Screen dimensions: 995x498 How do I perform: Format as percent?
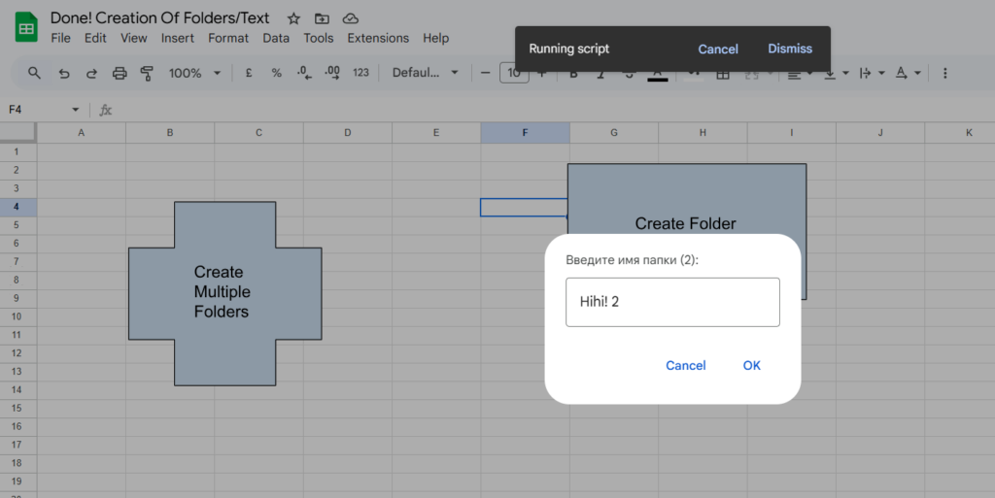pos(276,73)
